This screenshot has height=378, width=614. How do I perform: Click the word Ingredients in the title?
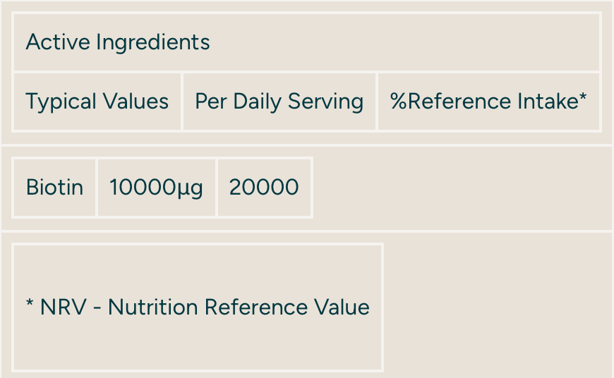point(153,42)
